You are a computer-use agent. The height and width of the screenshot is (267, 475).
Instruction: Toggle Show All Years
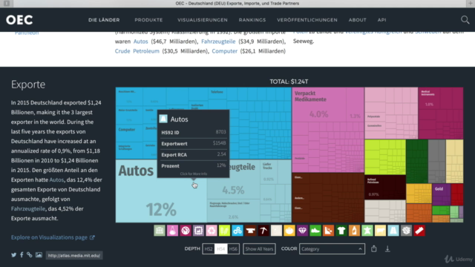pyautogui.click(x=259, y=249)
